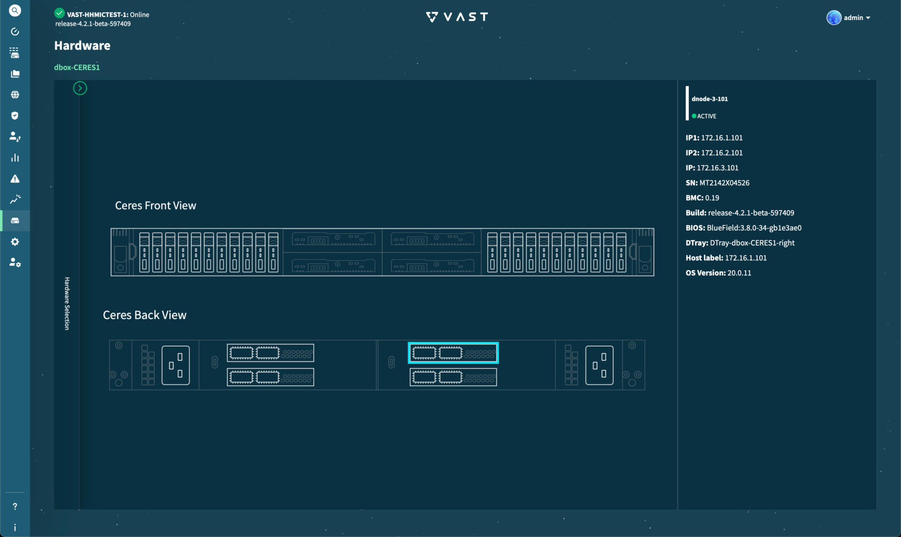Select the upper left front-view node module
This screenshot has width=901, height=537.
point(333,240)
